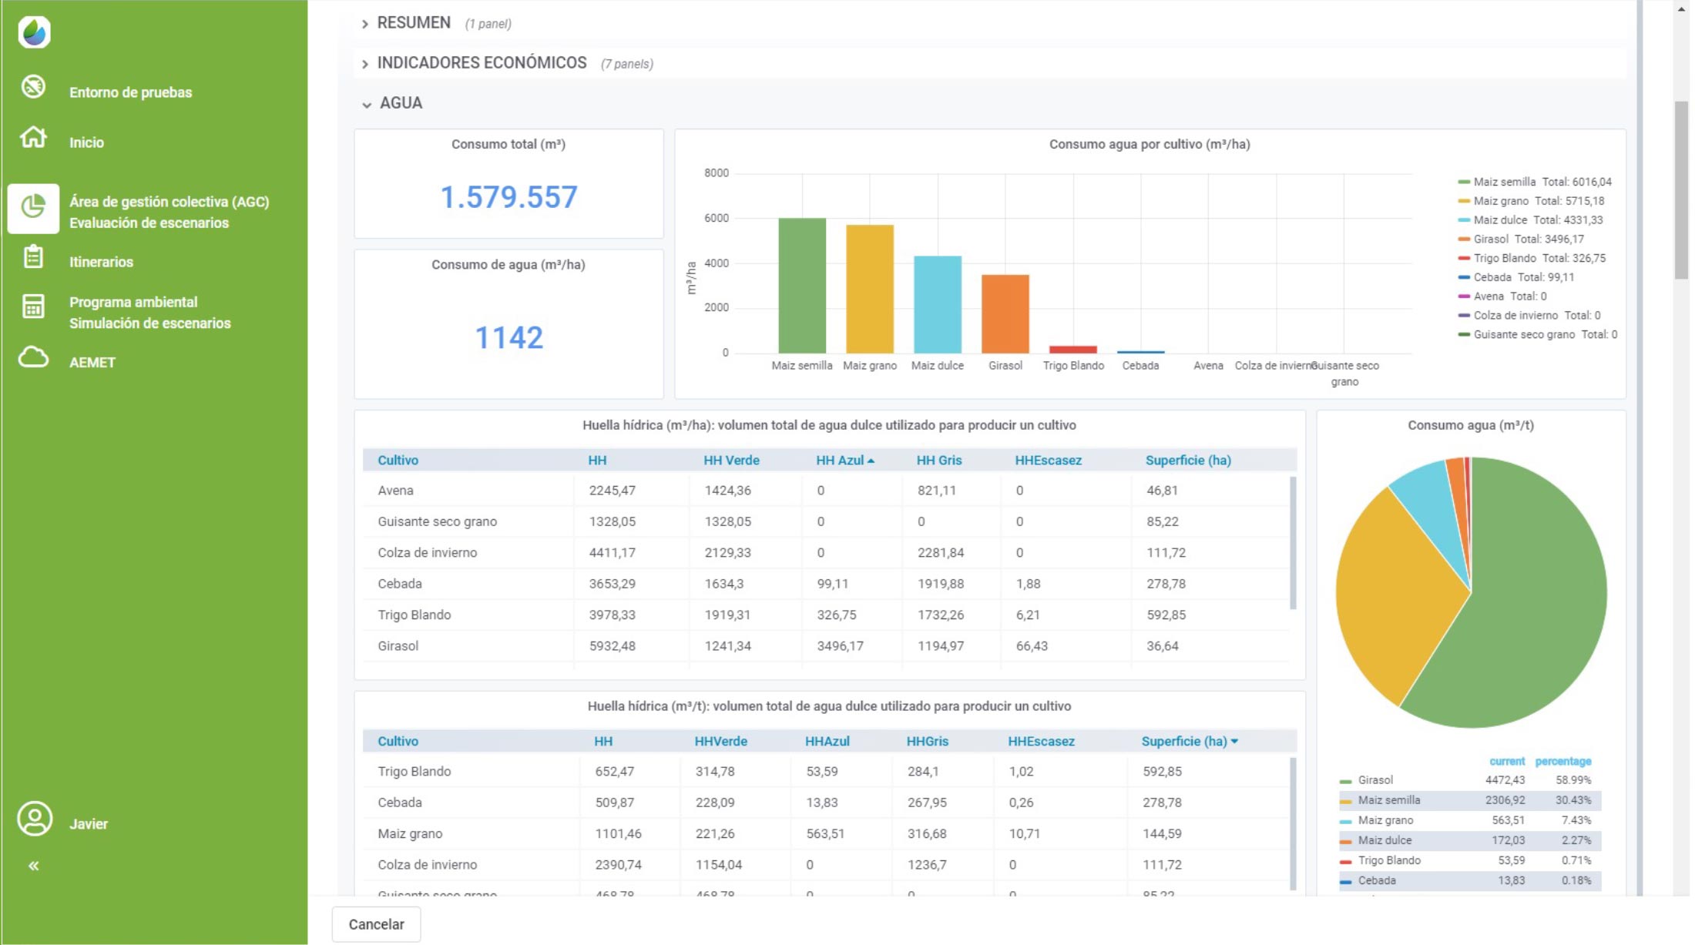The height and width of the screenshot is (945, 1695).
Task: Collapse the sidebar with double-chevron icon
Action: coord(34,866)
